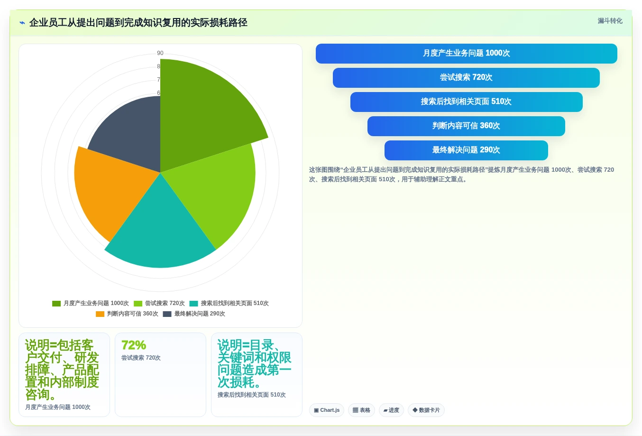Click the 数据卡片 chip
The width and height of the screenshot is (642, 436).
coord(426,410)
